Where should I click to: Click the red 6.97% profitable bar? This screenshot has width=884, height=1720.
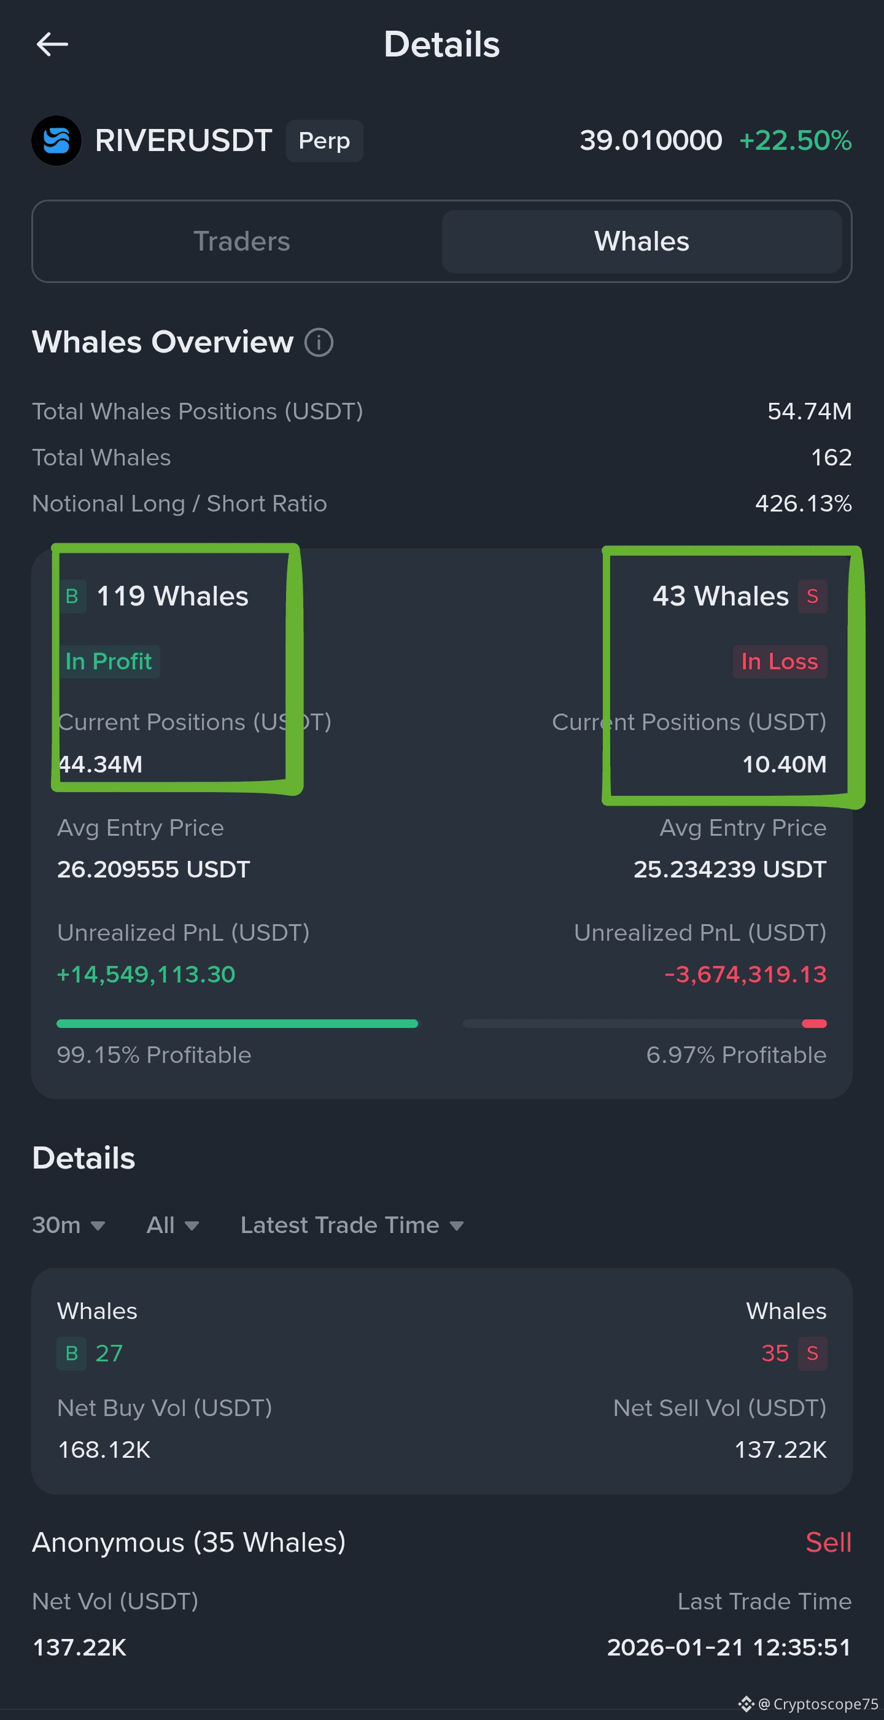pyautogui.click(x=814, y=1024)
